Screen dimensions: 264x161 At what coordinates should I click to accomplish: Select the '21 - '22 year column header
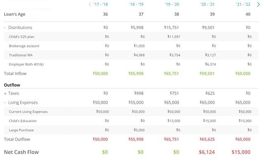(x=243, y=5)
